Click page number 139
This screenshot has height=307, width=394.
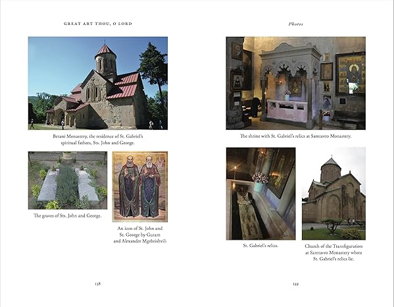pos(296,284)
